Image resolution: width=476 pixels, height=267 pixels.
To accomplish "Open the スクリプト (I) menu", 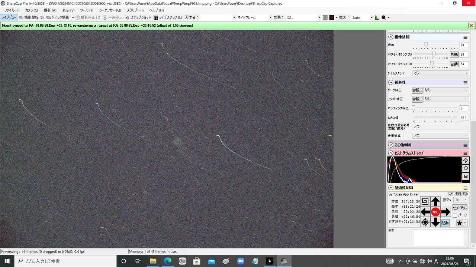I will pyautogui.click(x=135, y=10).
